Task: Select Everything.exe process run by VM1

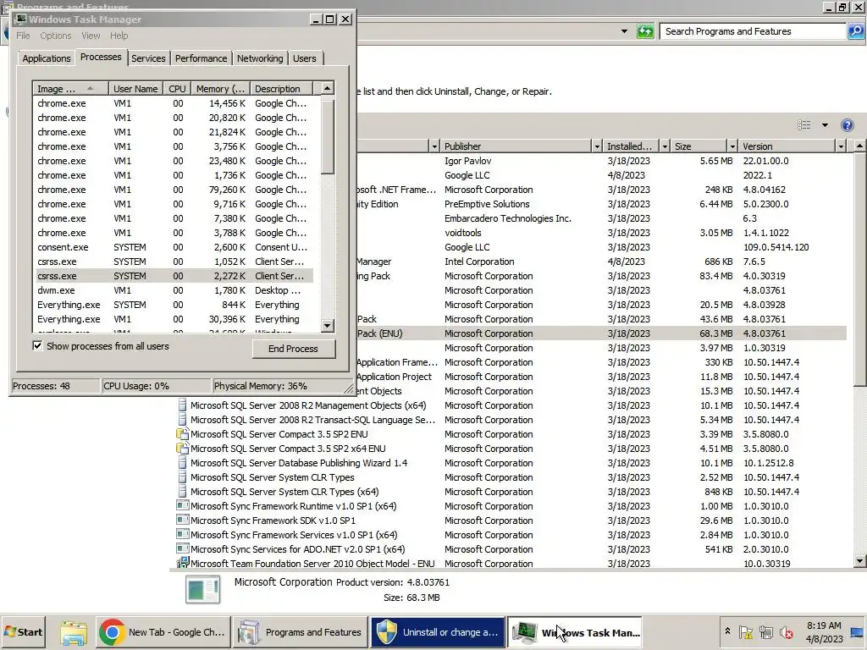Action: pos(173,319)
